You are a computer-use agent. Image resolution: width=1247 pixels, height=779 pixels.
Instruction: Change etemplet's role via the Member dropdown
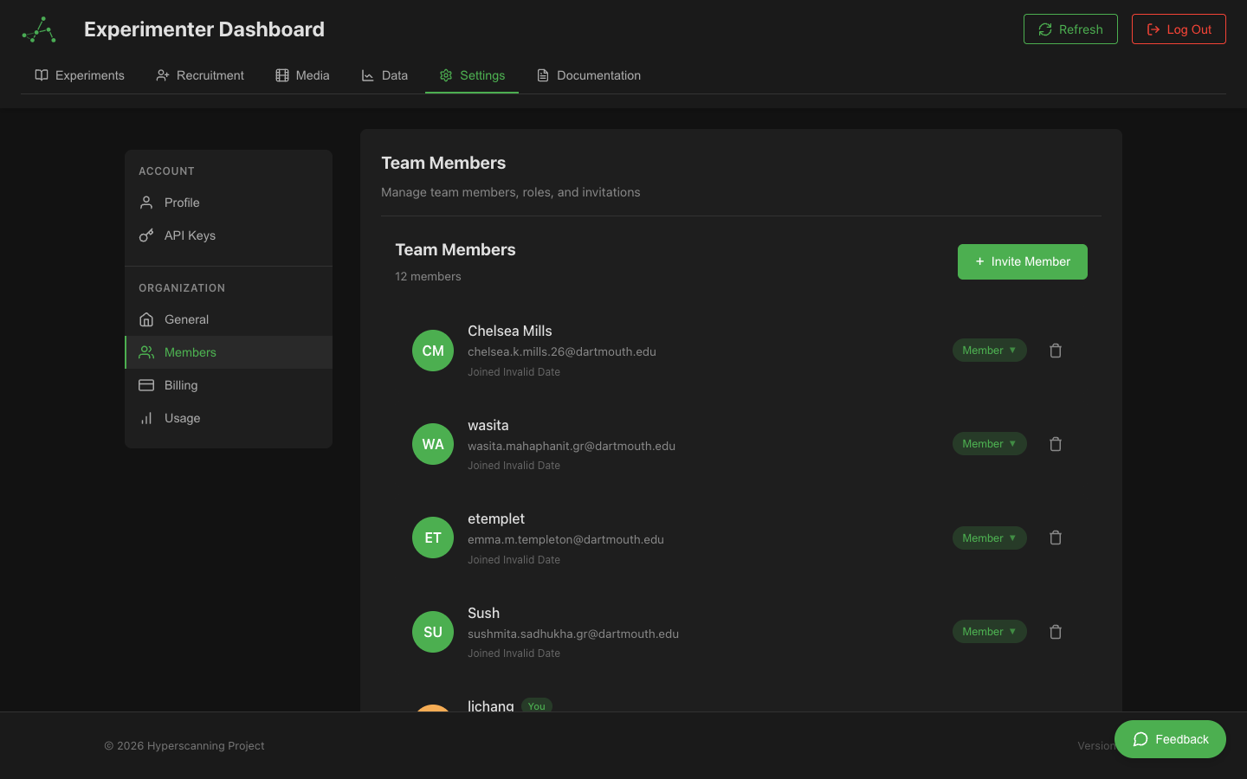[989, 538]
